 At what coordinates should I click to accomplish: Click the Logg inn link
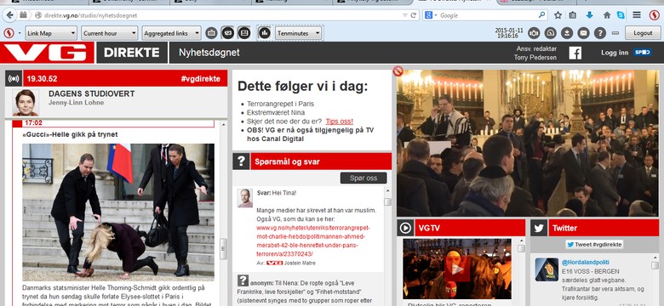(615, 53)
